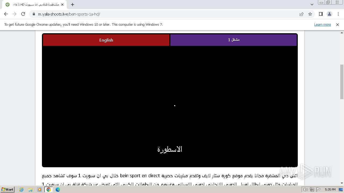Open the network status tray icon
The image size is (344, 193).
312,190
